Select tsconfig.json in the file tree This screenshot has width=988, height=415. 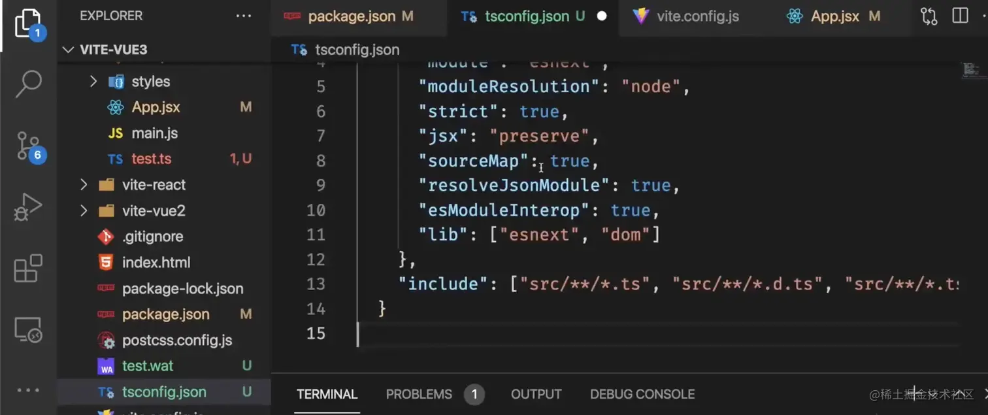pyautogui.click(x=164, y=392)
